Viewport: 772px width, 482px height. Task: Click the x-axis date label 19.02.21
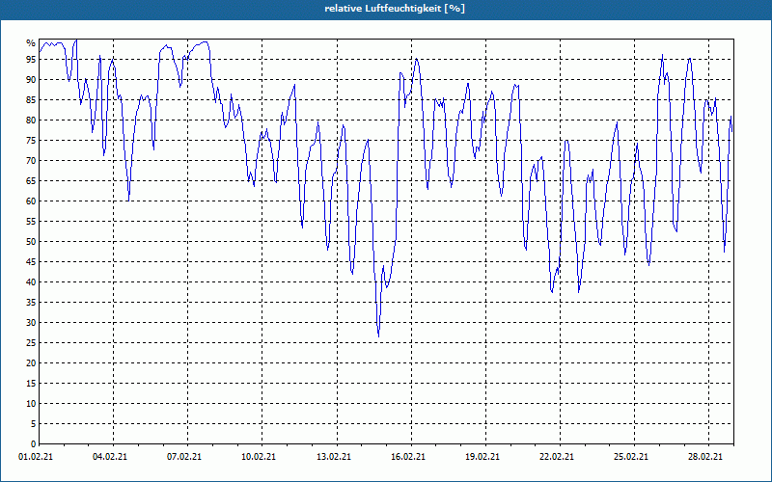(482, 457)
